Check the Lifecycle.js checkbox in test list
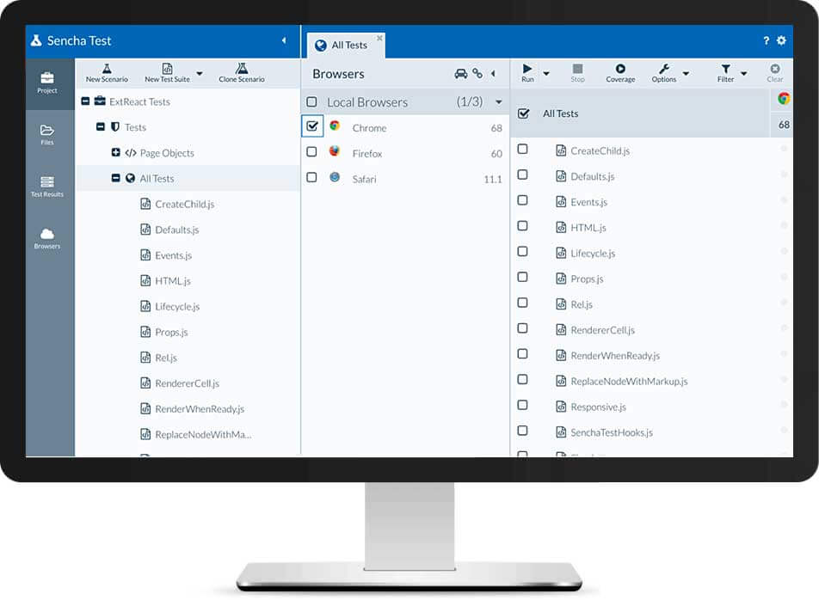Screen dimensions: 819x600 (522, 252)
